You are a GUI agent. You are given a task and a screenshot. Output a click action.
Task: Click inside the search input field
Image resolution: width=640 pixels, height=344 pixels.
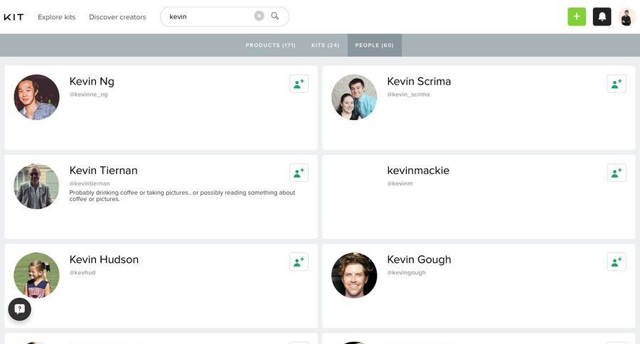coord(210,16)
